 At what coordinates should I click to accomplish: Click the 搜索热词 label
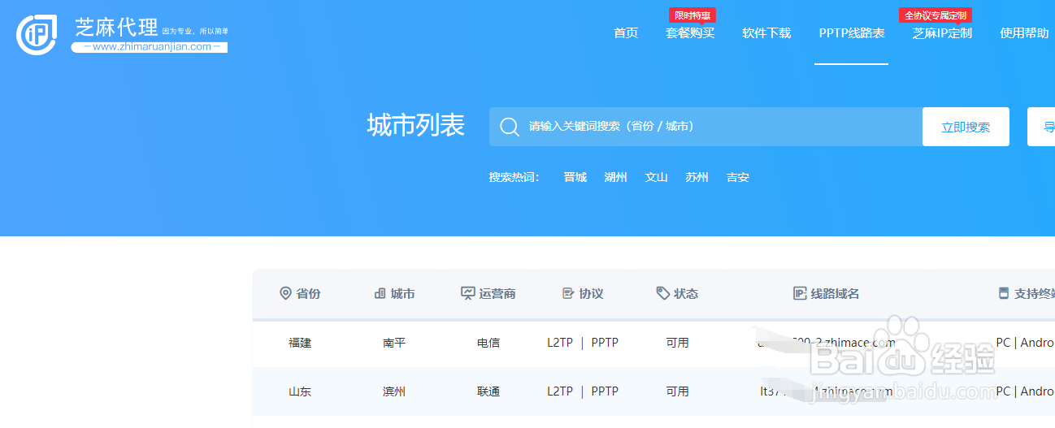pos(514,177)
